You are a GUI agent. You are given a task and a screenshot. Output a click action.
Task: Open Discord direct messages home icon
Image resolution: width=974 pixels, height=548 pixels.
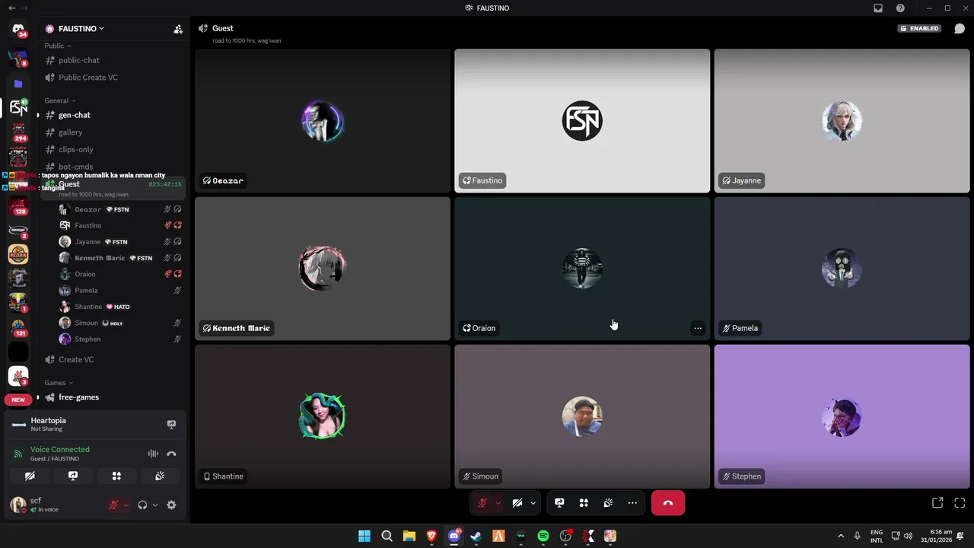point(18,29)
